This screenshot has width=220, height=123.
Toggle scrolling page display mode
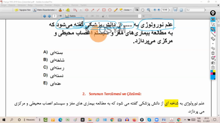[x=175, y=10]
